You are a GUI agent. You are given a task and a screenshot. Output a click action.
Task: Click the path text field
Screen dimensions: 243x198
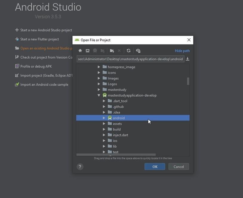tap(130, 59)
